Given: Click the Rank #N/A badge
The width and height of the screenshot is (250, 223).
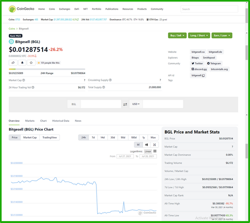Looking at the screenshot, I should click(16, 36).
